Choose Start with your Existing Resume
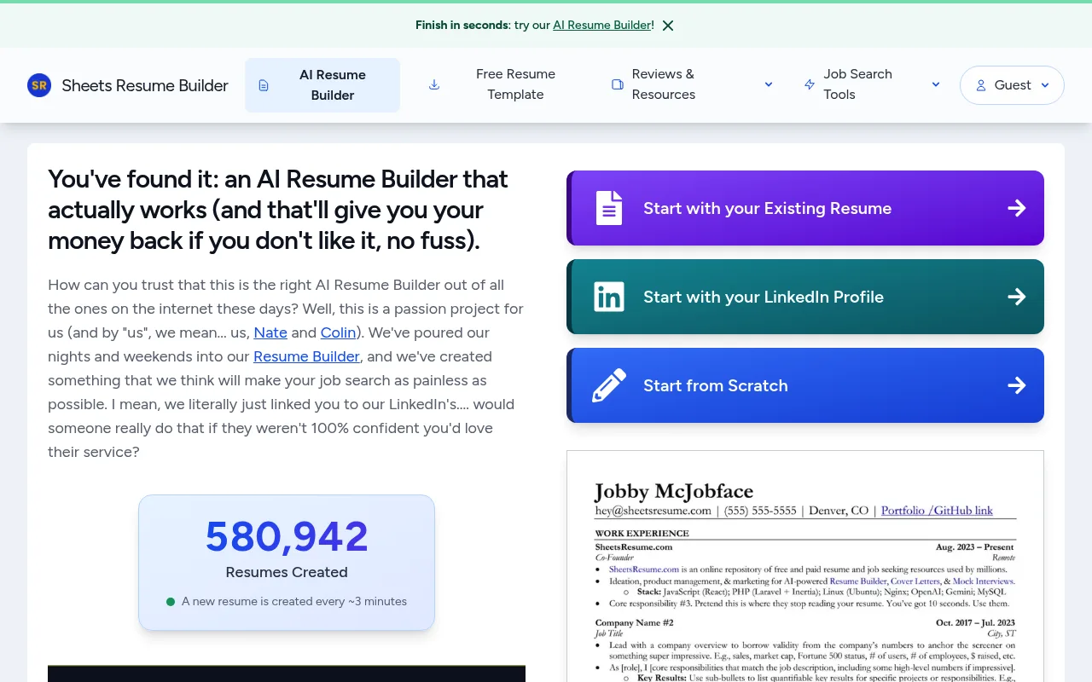The image size is (1092, 682). point(805,208)
